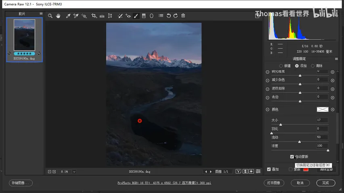Open the adjustment brush panel menu

337,59
